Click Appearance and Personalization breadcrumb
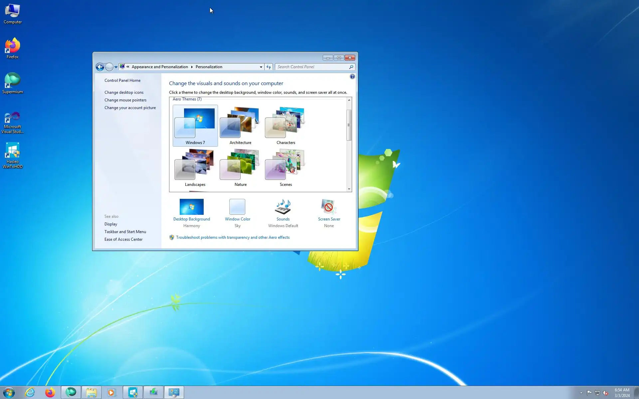Screen dimensions: 639x399 point(160,67)
